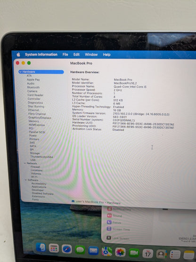Collapse the Software section chevron
The image size is (196, 262).
[26, 180]
